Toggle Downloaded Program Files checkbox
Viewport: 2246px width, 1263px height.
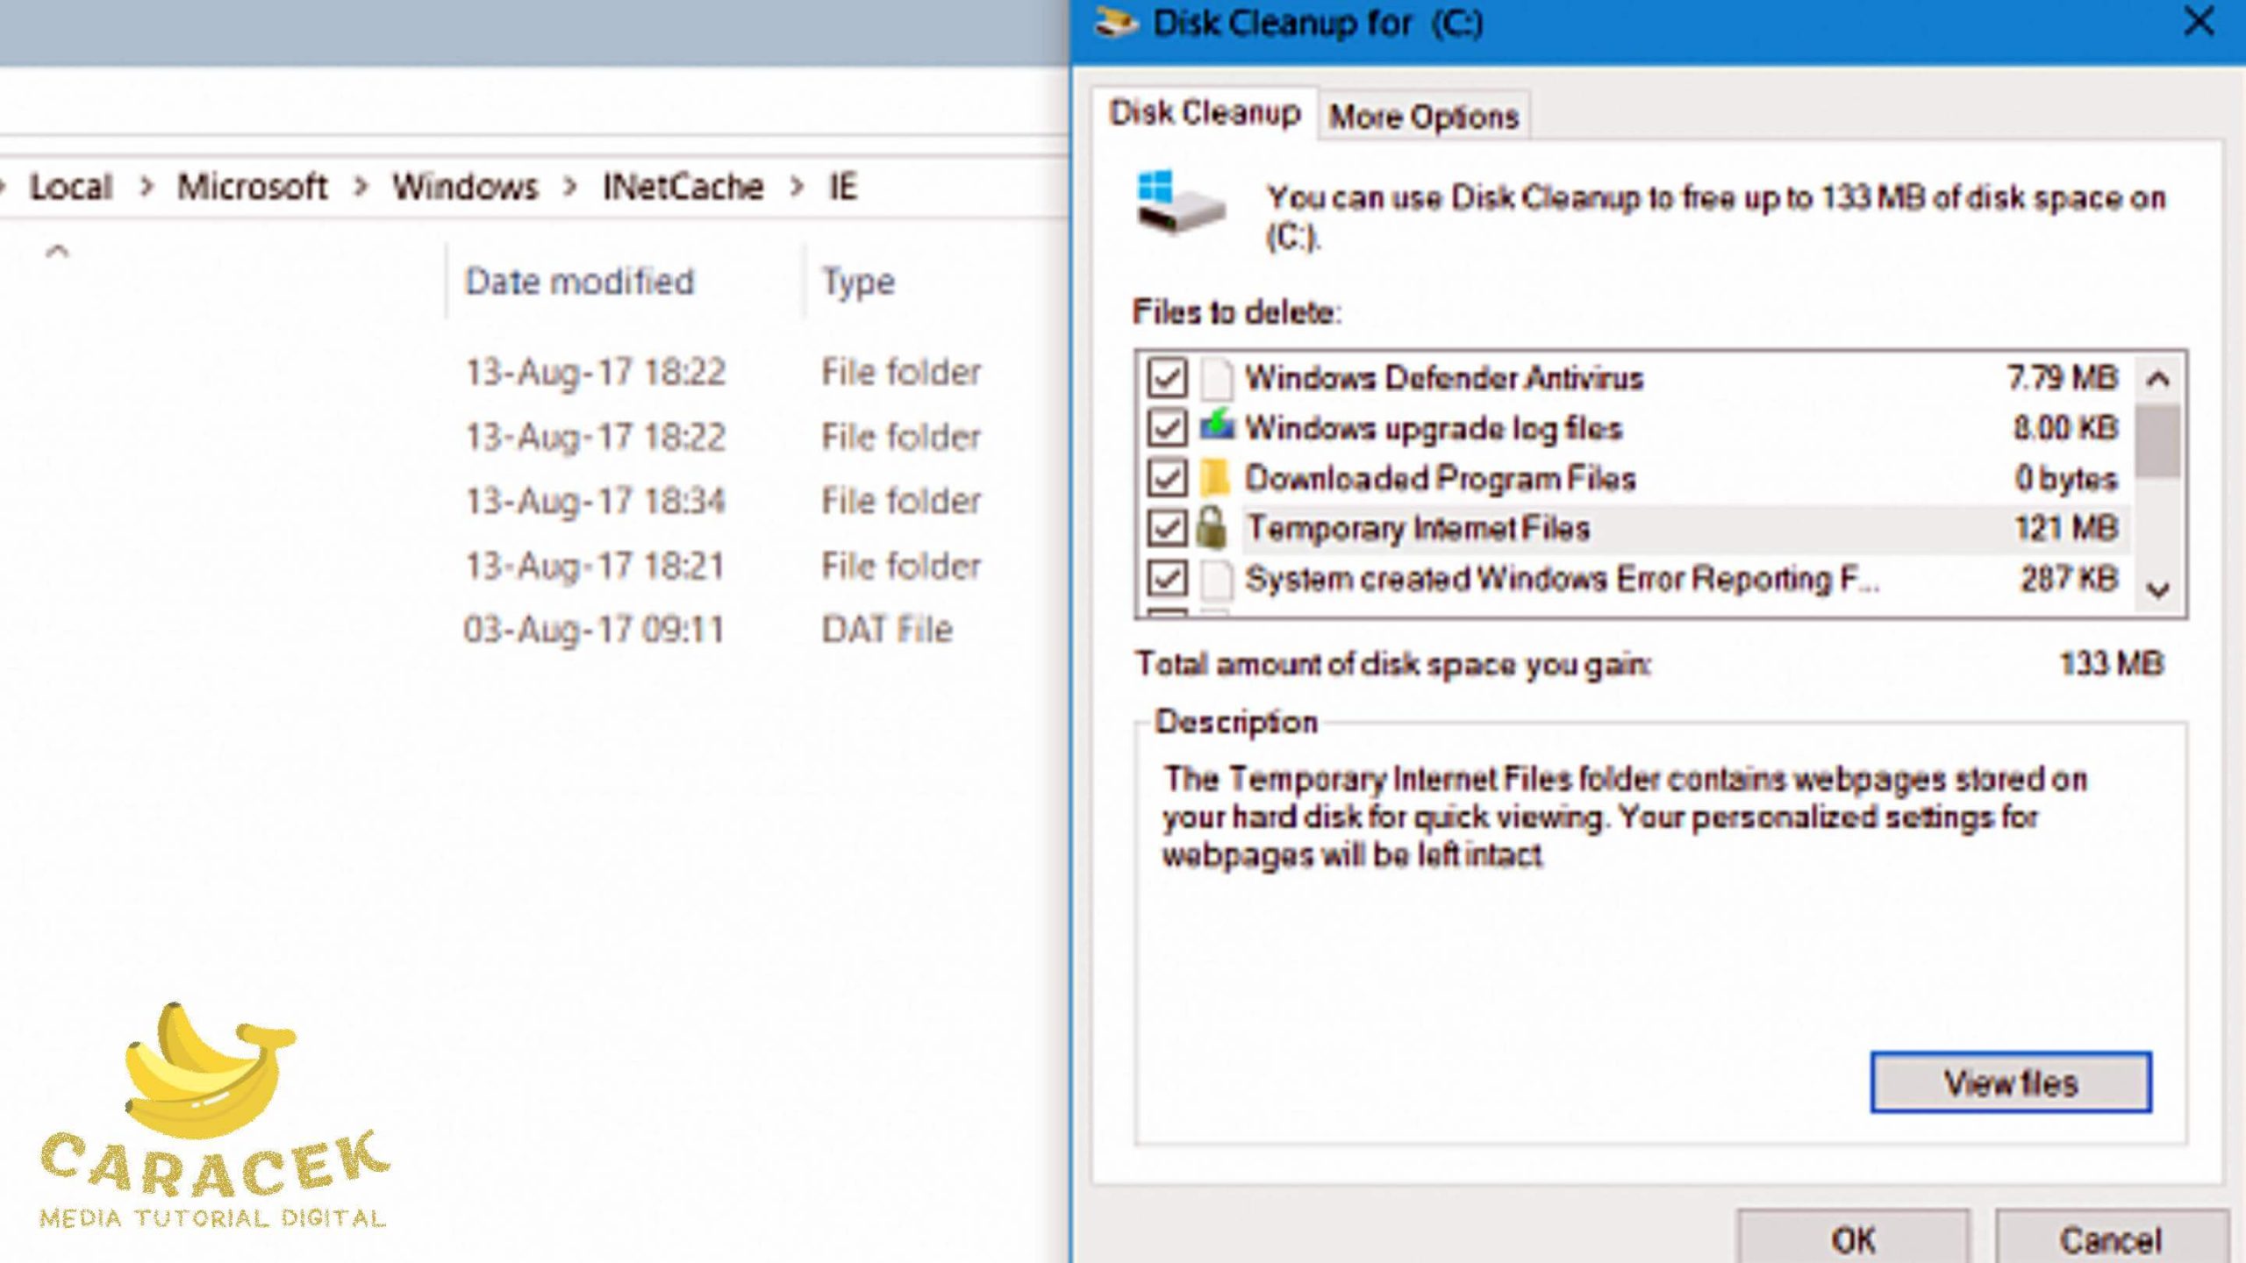coord(1167,478)
